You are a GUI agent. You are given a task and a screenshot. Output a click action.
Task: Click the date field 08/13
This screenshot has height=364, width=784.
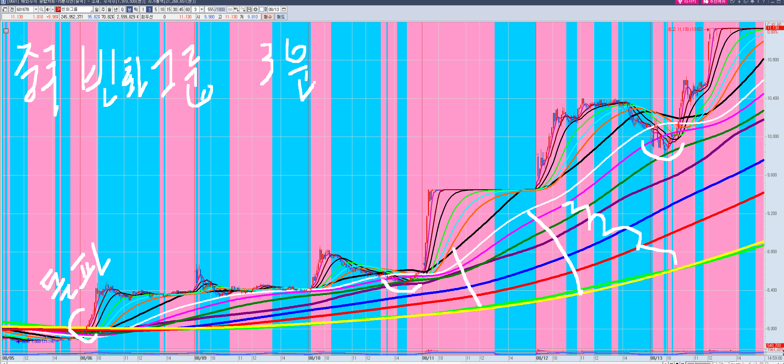click(274, 9)
